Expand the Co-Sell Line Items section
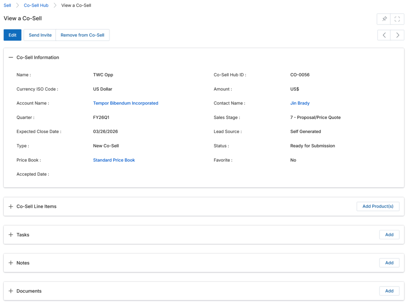 coord(11,207)
